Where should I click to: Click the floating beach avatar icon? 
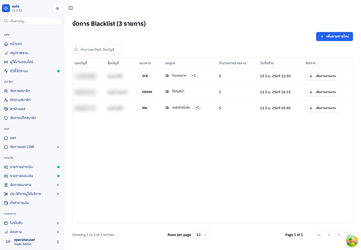(352, 241)
